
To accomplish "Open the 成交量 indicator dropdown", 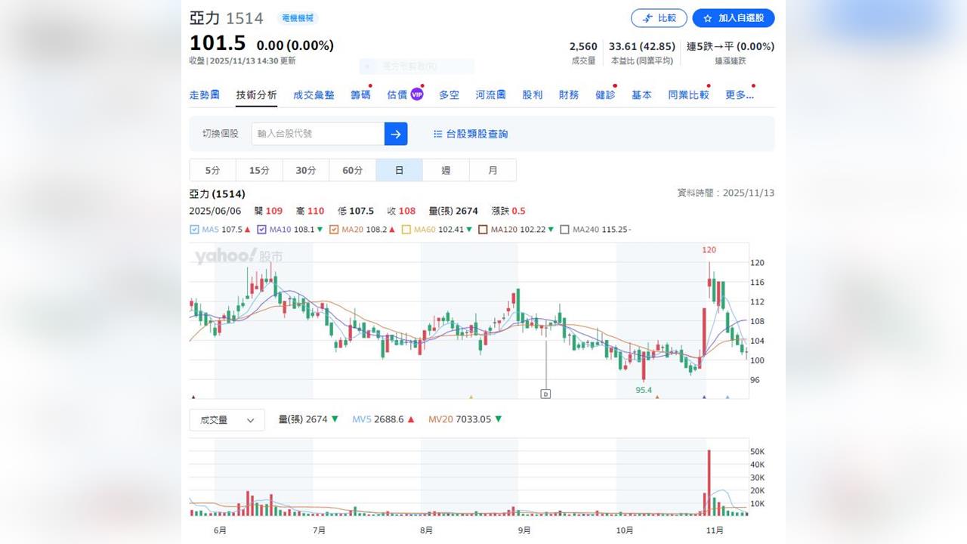I will coord(227,419).
